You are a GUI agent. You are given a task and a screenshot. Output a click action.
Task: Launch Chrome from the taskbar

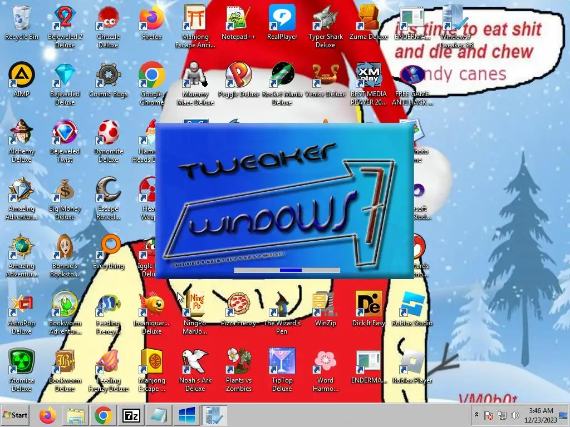(104, 415)
